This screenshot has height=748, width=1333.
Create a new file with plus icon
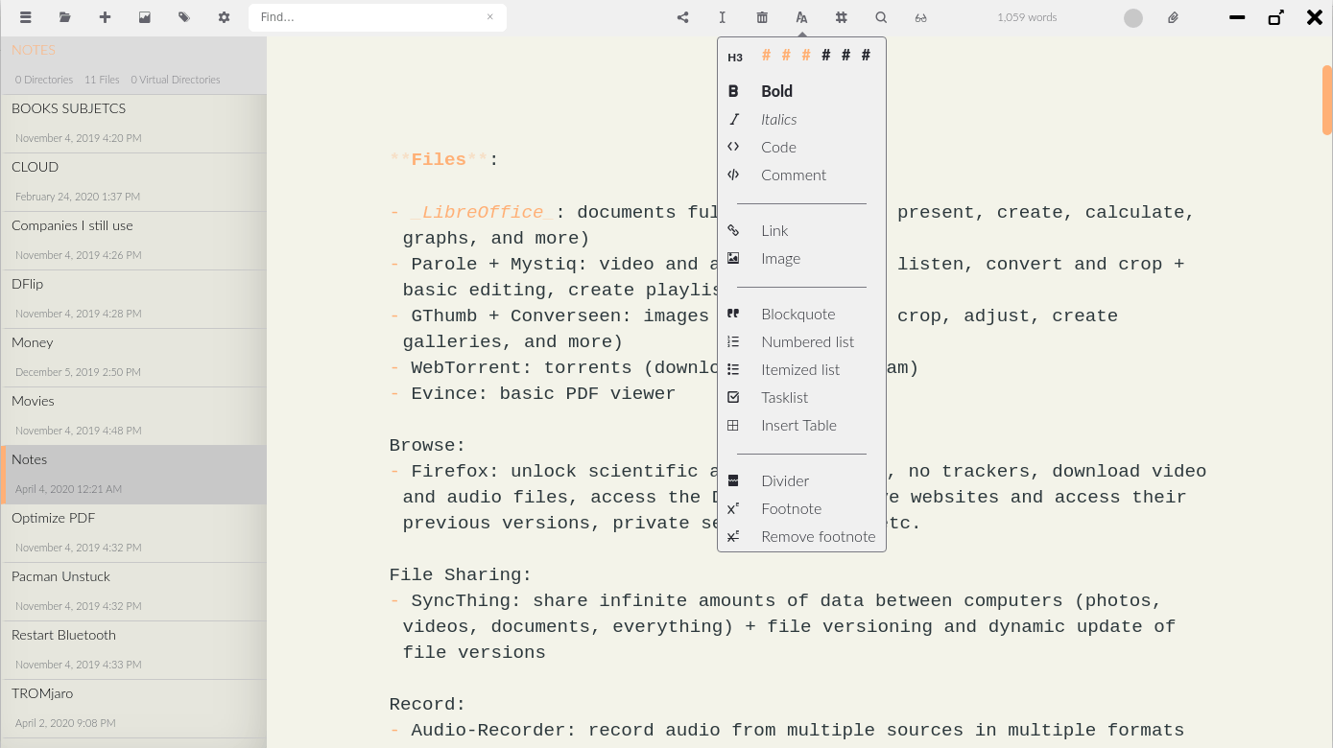pyautogui.click(x=105, y=17)
